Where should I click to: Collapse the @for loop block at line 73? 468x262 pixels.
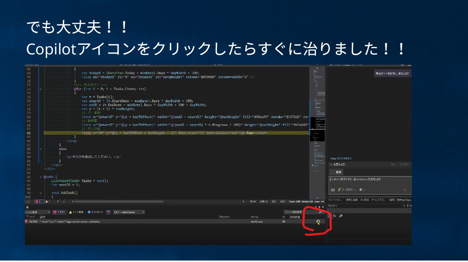[41, 89]
